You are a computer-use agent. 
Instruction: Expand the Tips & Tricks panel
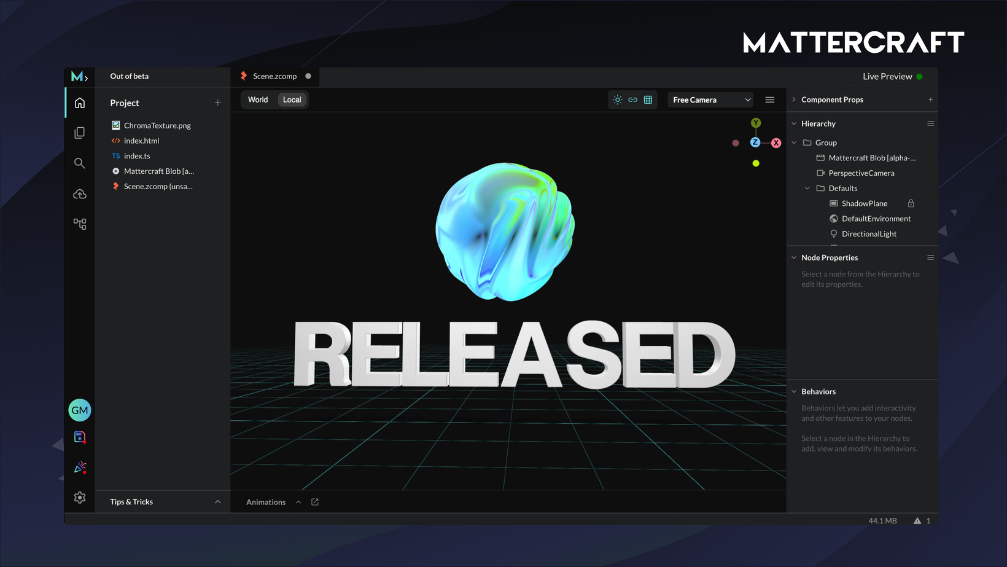click(x=217, y=502)
